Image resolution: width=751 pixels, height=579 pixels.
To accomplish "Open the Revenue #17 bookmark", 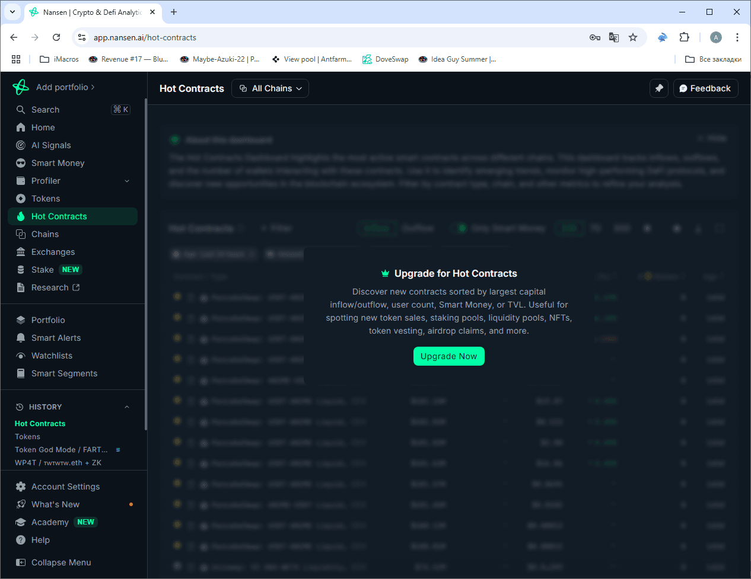I will 128,59.
